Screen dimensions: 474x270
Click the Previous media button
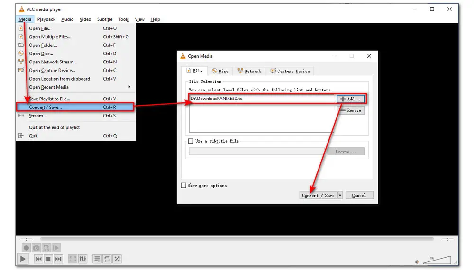(x=38, y=259)
